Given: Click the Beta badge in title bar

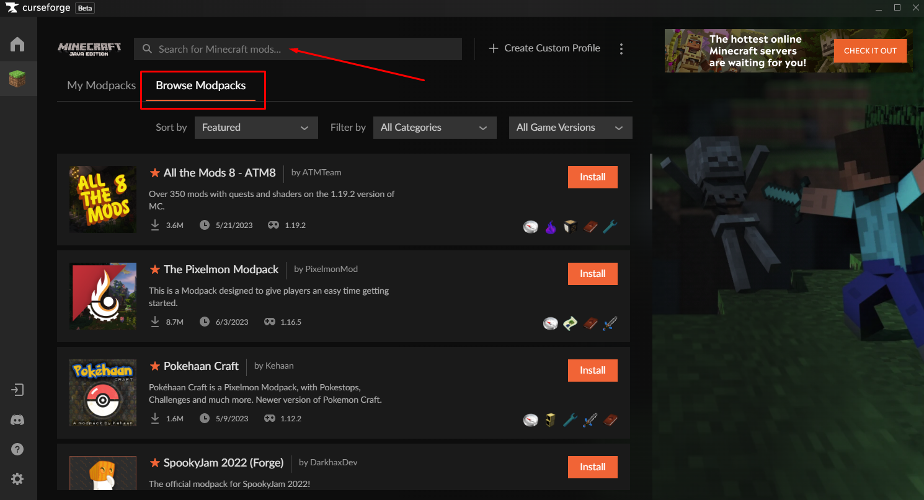Looking at the screenshot, I should tap(85, 9).
